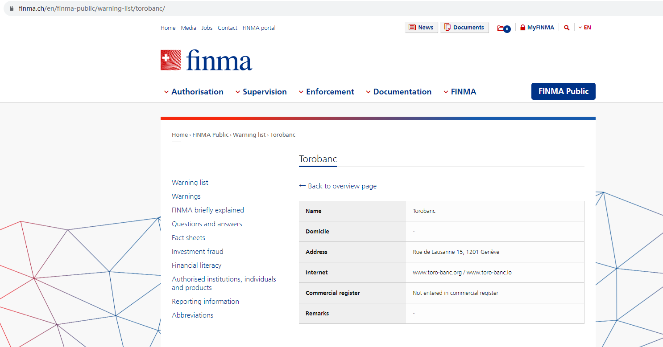Click the Domicile row label
Viewport: 663px width, 347px height.
pos(317,232)
